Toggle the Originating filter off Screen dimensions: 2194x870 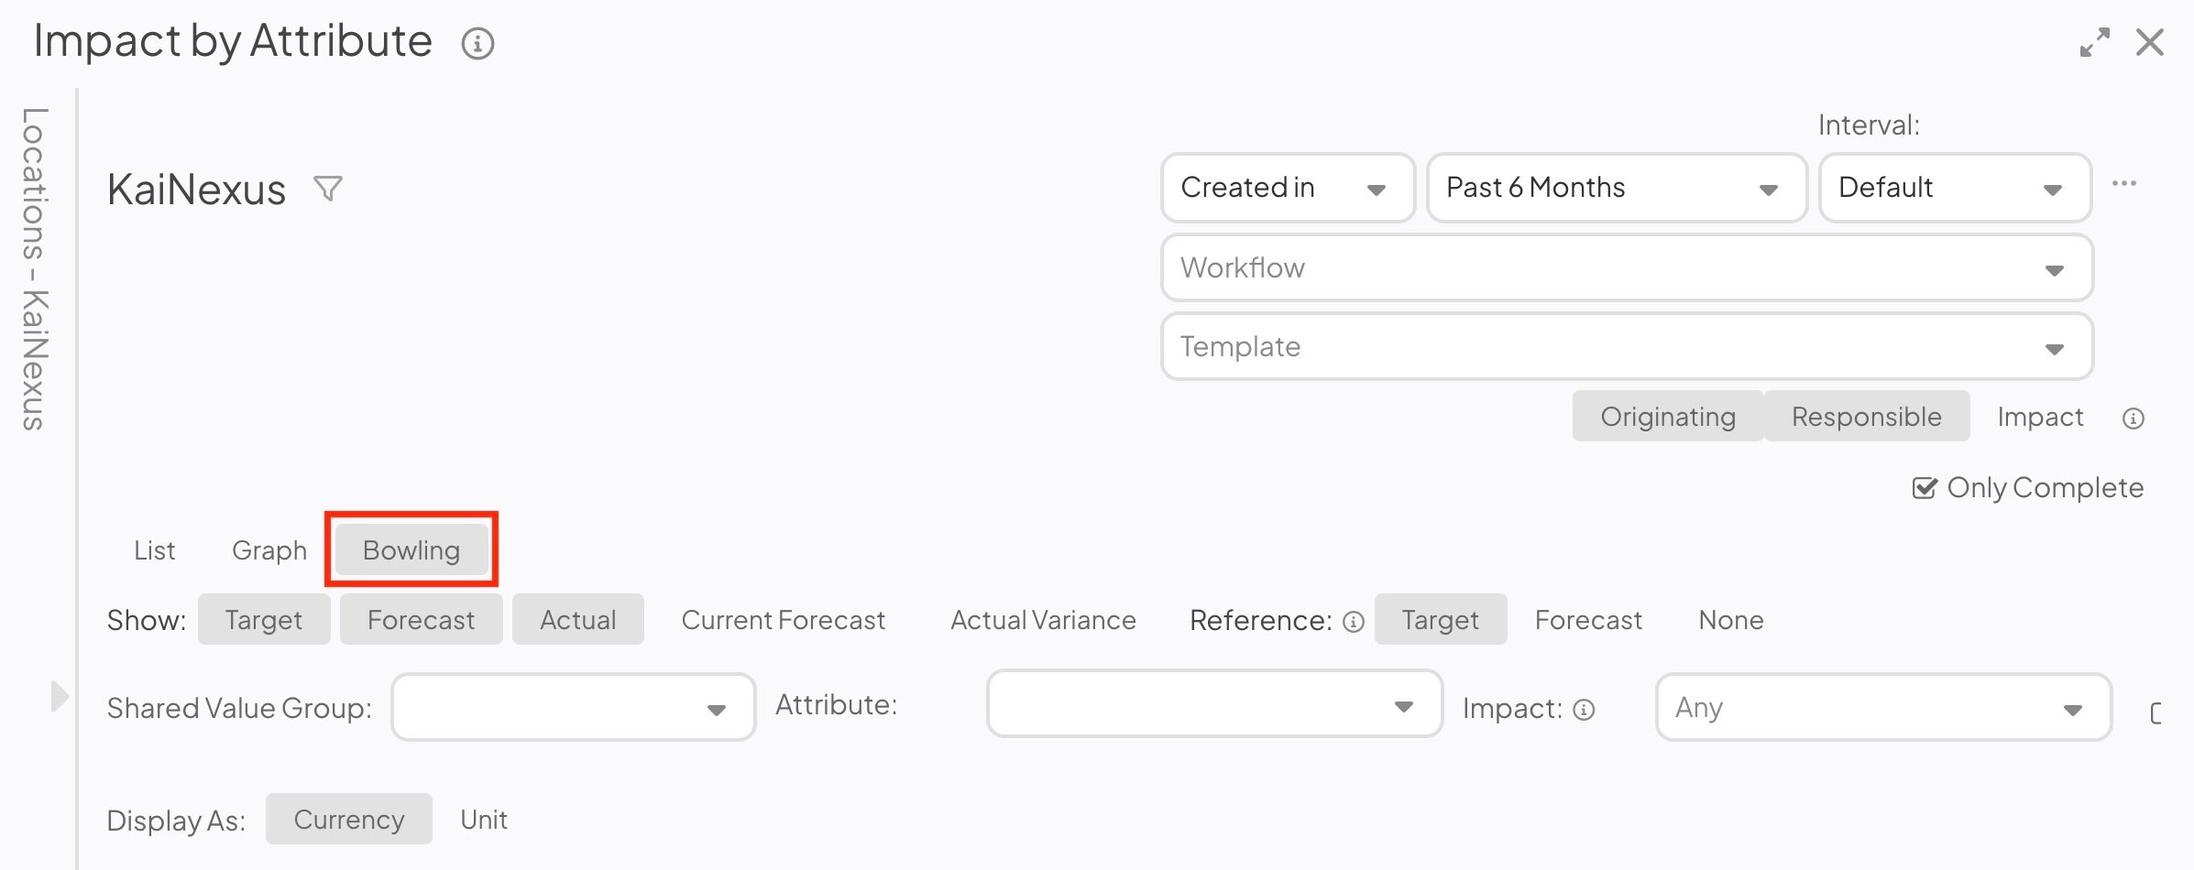click(x=1667, y=417)
